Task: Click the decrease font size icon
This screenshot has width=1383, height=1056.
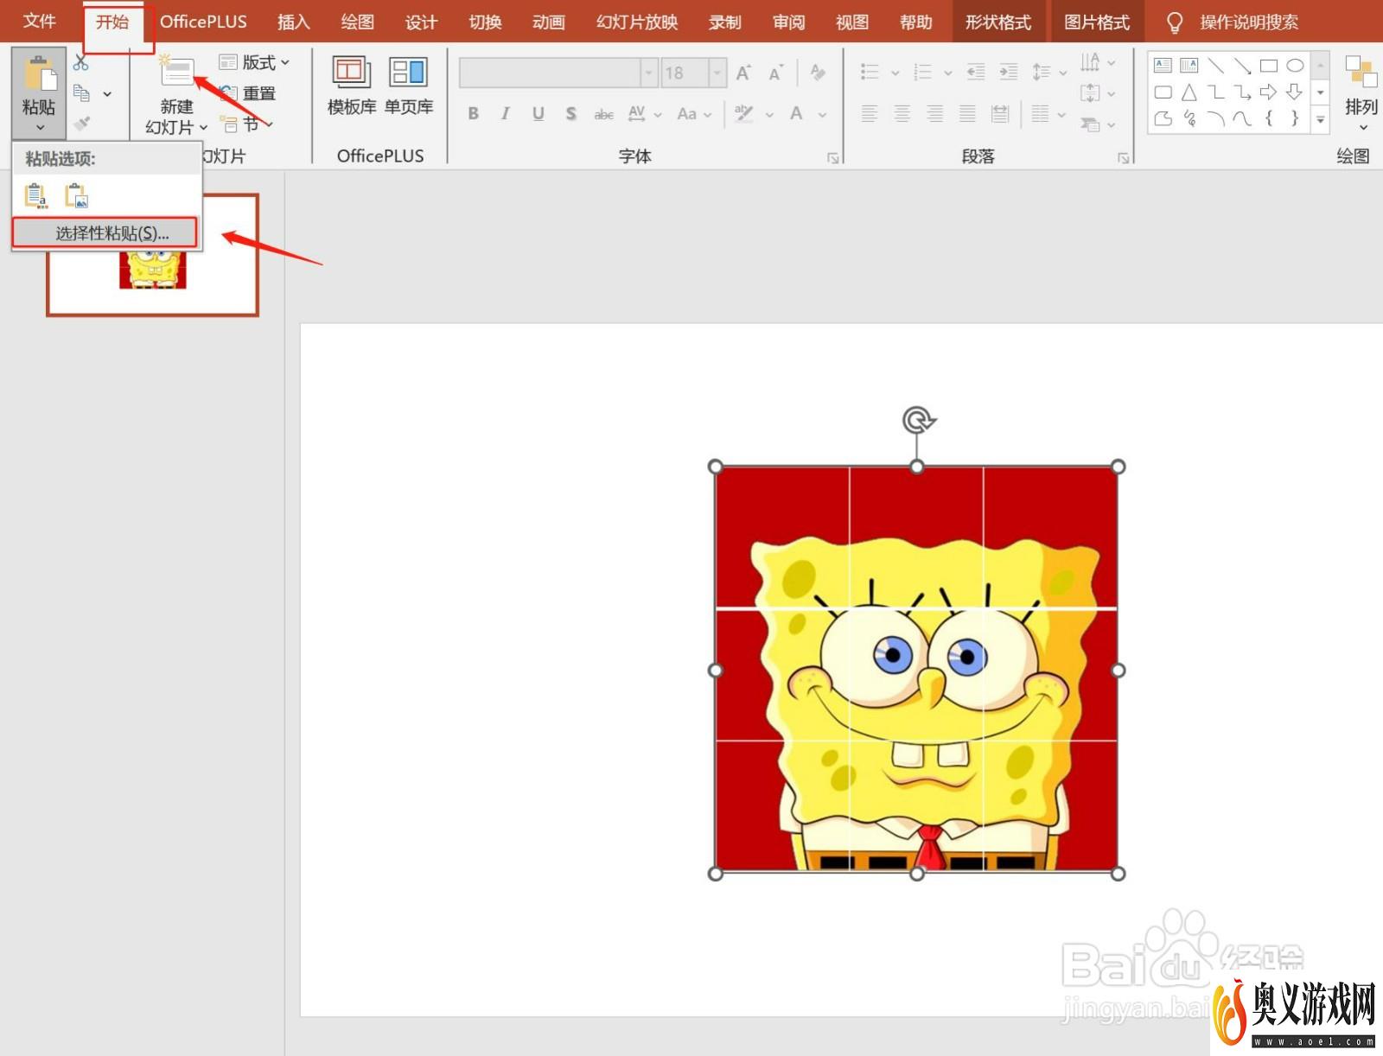Action: [776, 73]
